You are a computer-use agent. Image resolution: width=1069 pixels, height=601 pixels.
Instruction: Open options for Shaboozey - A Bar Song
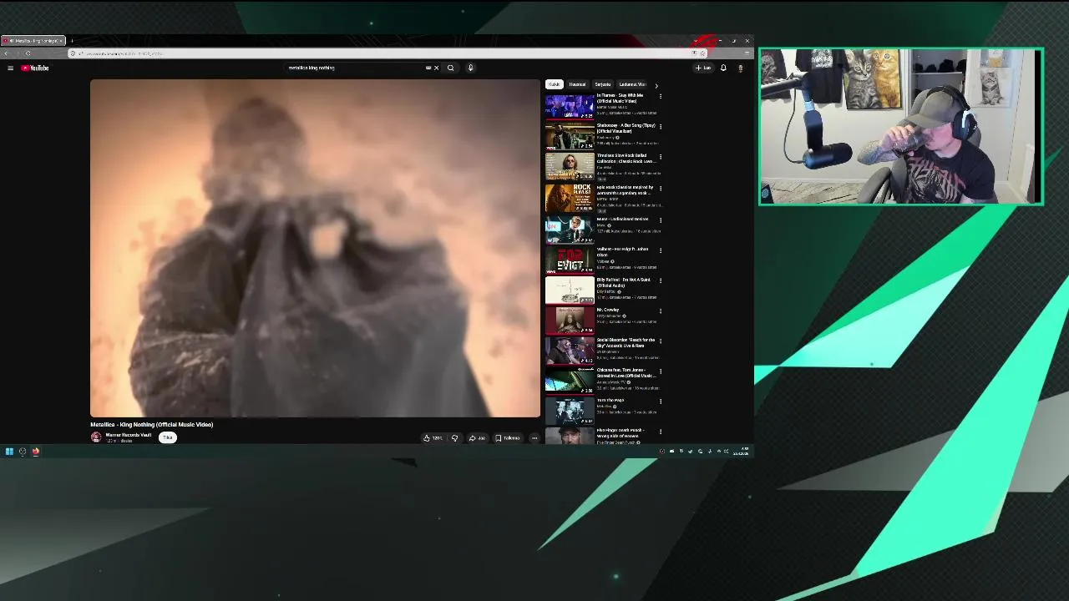pyautogui.click(x=661, y=127)
